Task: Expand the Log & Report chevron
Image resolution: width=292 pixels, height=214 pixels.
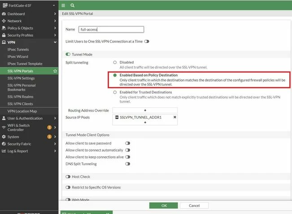Action: coord(55,151)
